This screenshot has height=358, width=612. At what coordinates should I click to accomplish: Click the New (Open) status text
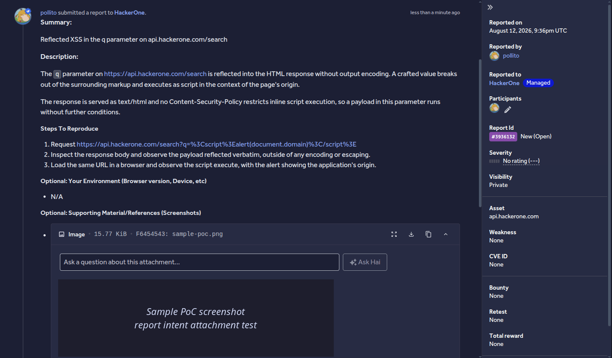click(x=536, y=136)
